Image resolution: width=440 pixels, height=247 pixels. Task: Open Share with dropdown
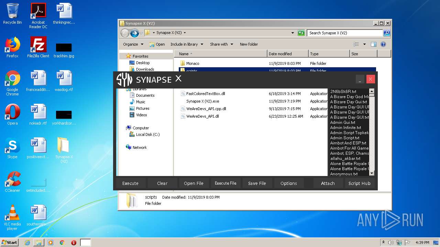[x=221, y=44]
